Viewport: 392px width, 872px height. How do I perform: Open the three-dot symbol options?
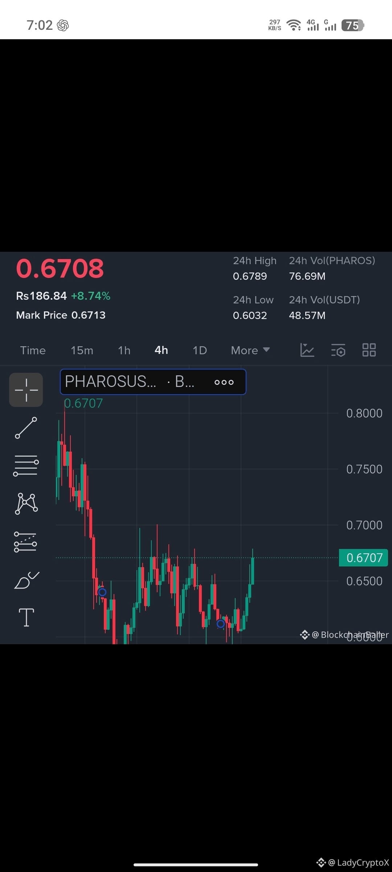point(224,382)
